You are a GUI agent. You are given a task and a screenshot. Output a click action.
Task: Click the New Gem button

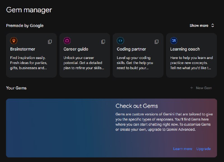(x=201, y=88)
